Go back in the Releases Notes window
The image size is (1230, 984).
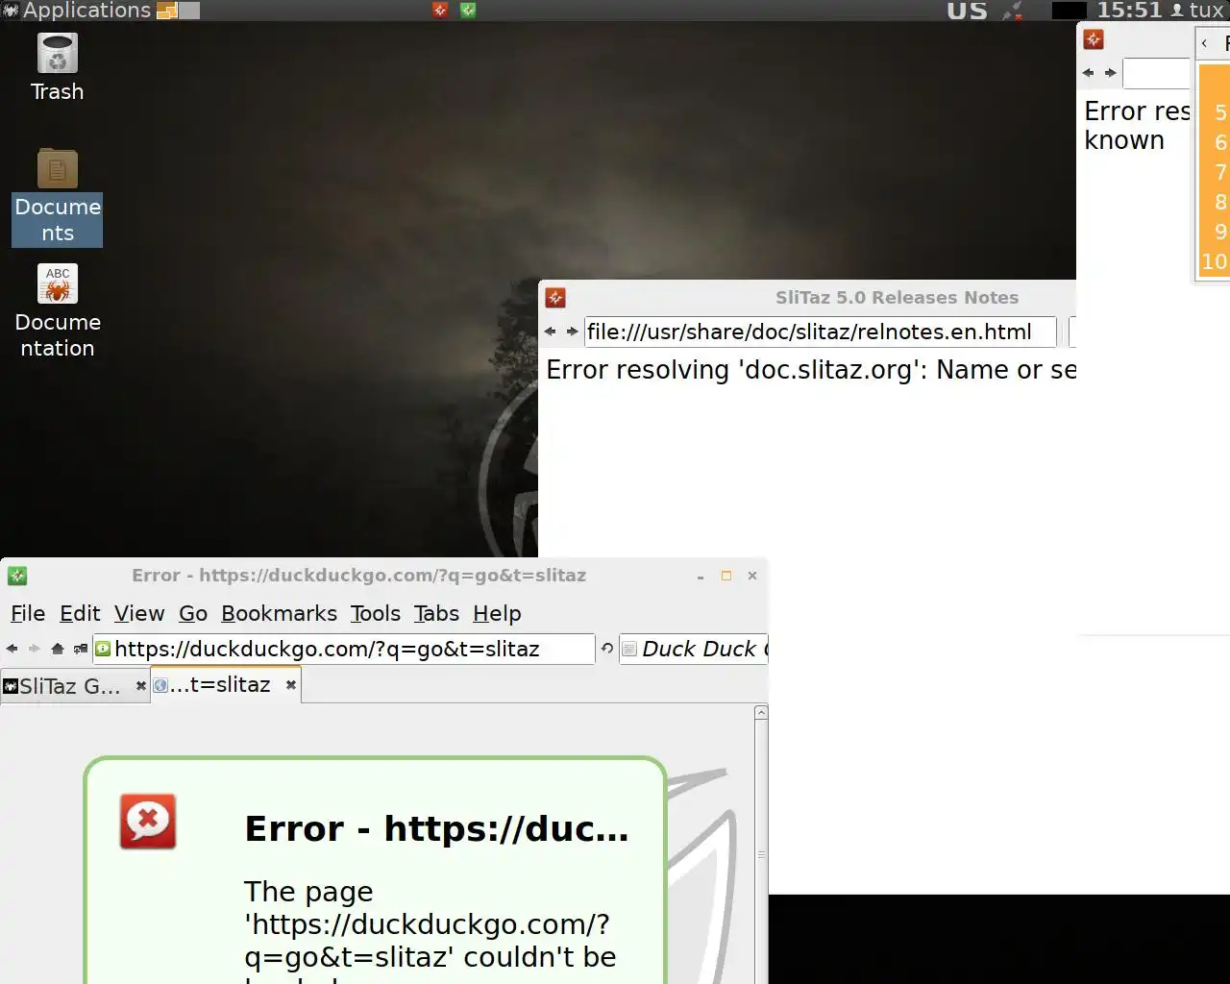click(550, 332)
